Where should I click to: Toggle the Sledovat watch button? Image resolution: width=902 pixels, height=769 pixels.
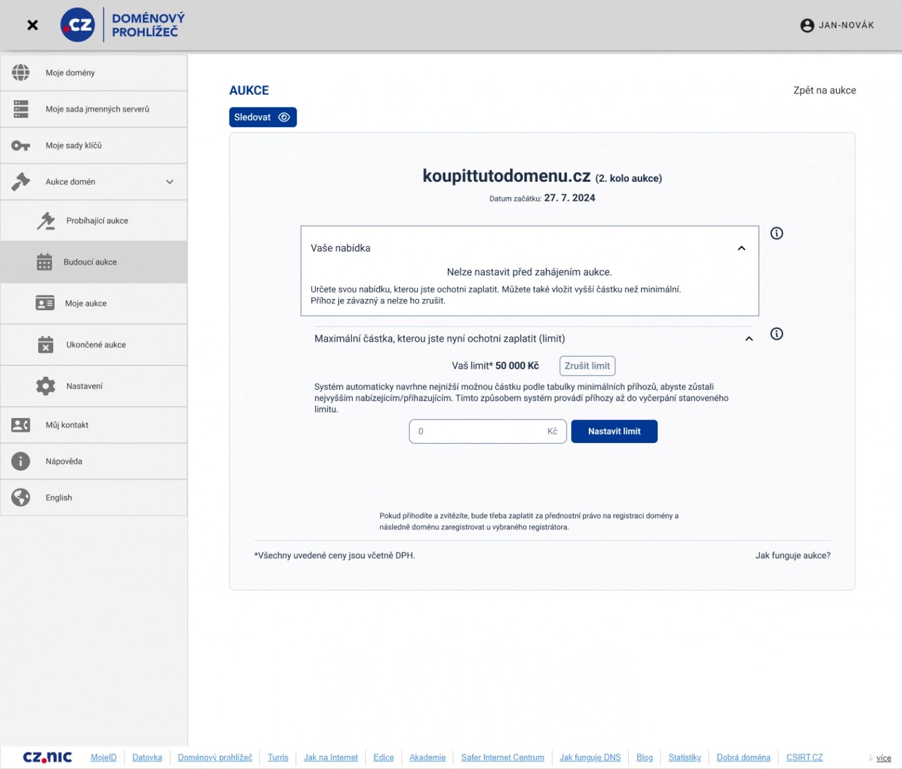coord(263,117)
